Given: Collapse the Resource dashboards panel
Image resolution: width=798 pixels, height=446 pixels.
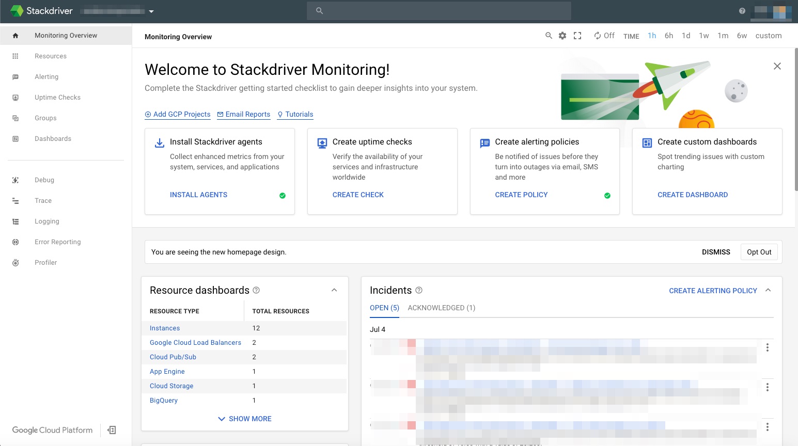Looking at the screenshot, I should pos(334,290).
